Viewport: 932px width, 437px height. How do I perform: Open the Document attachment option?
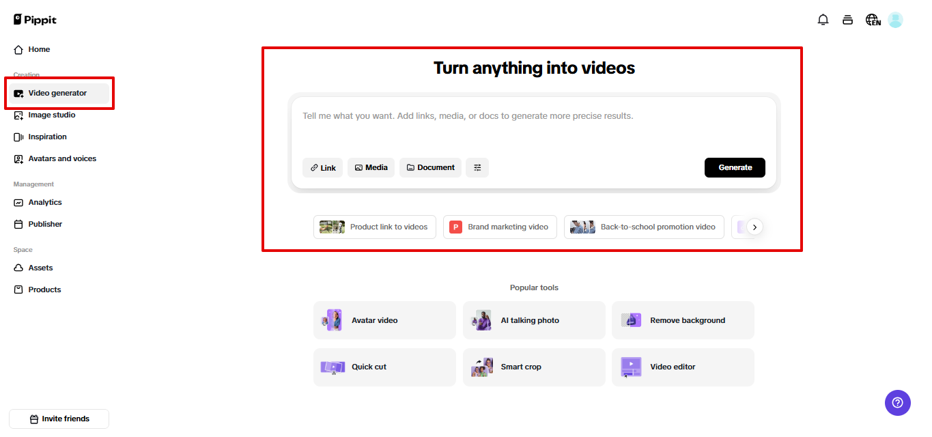pos(430,167)
